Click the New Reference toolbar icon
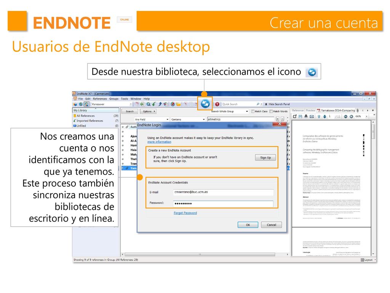Image resolution: width=390 pixels, height=293 pixels. (142, 104)
